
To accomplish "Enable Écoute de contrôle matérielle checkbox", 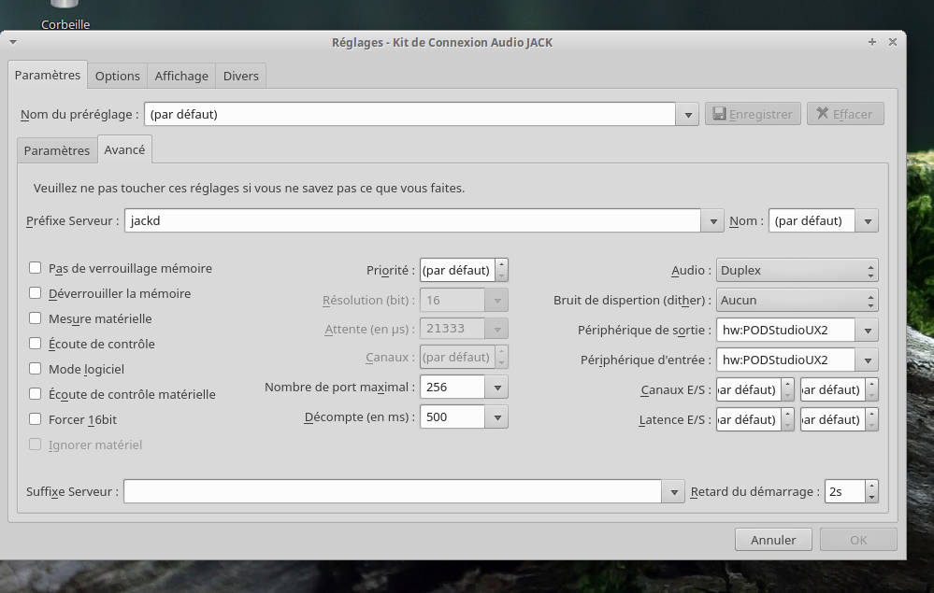I will tap(36, 394).
